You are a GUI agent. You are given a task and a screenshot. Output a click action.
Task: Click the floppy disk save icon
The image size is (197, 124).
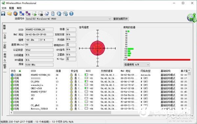click(x=3, y=13)
